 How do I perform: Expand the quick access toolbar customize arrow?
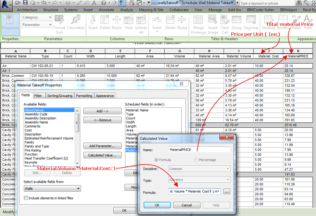(149, 3)
